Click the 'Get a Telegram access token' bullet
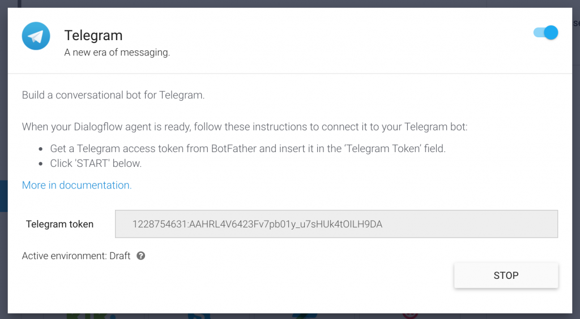The width and height of the screenshot is (580, 319). pos(248,149)
